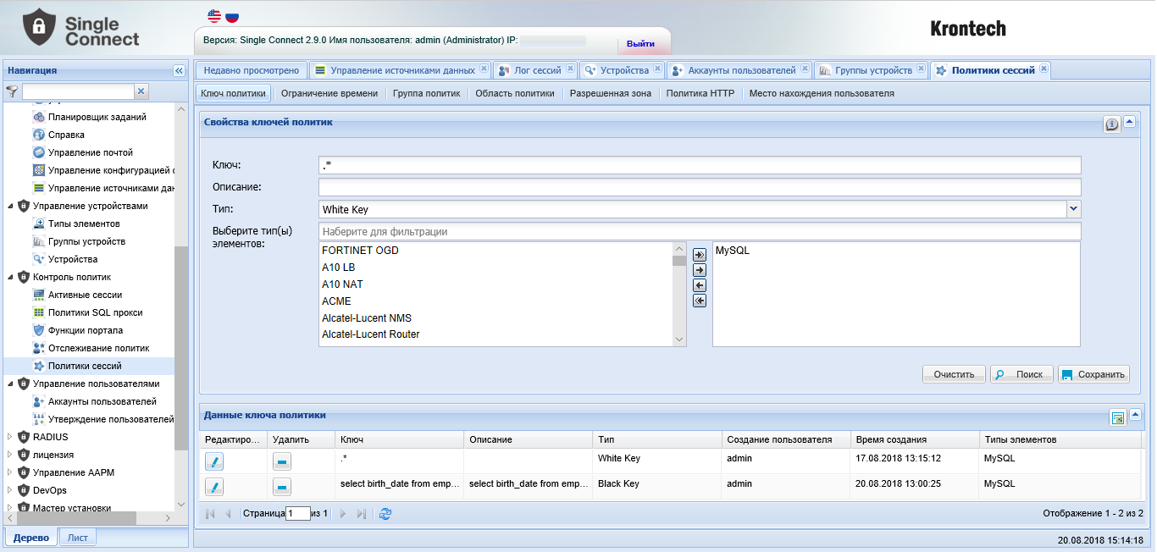
Task: Collapse the navigation panel with double-arrow icon
Action: click(179, 71)
